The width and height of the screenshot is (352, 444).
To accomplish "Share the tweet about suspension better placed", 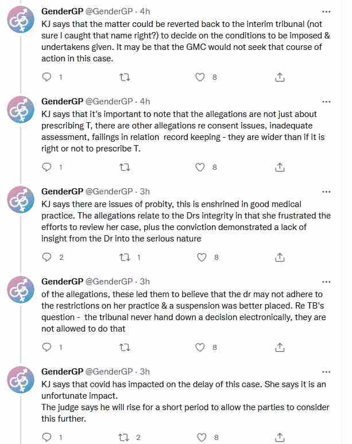I will (280, 347).
